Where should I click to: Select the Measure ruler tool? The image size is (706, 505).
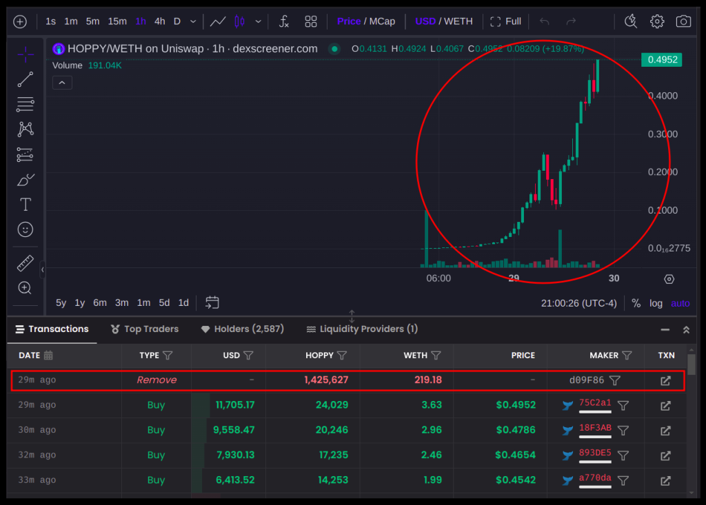[x=25, y=262]
